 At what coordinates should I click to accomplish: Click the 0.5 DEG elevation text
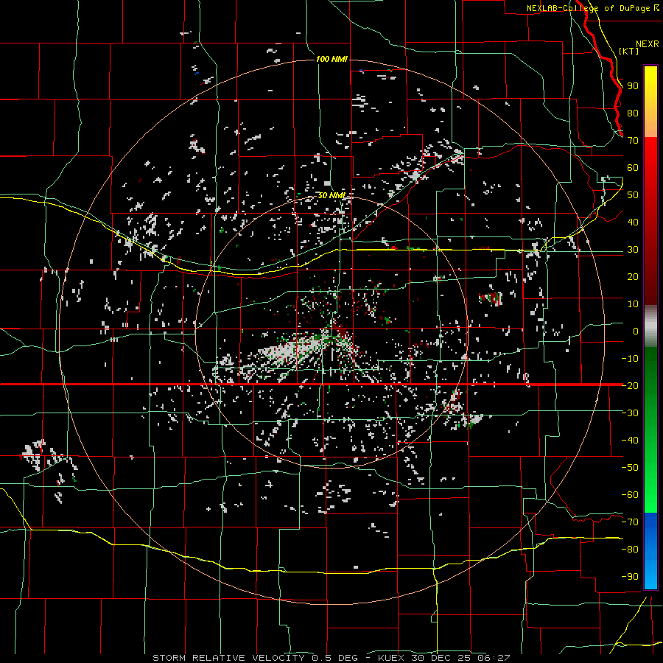pos(335,658)
